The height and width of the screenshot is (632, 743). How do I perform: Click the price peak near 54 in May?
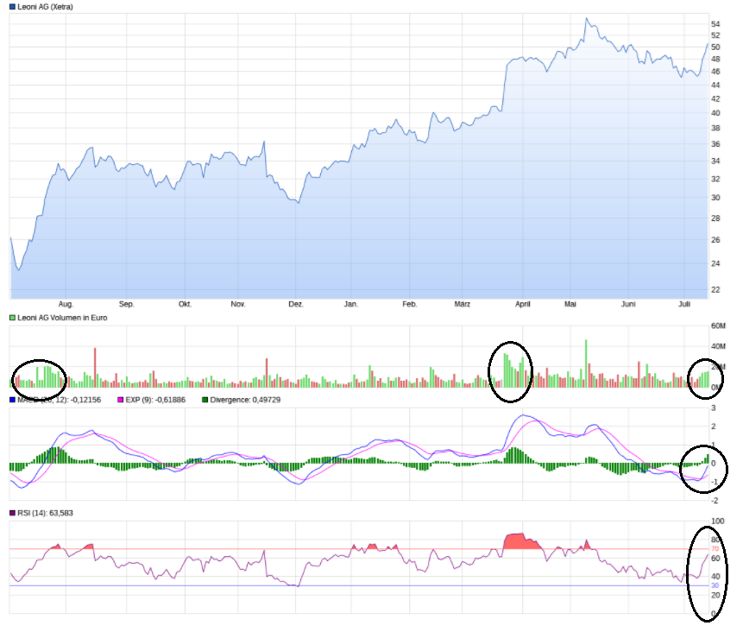586,19
